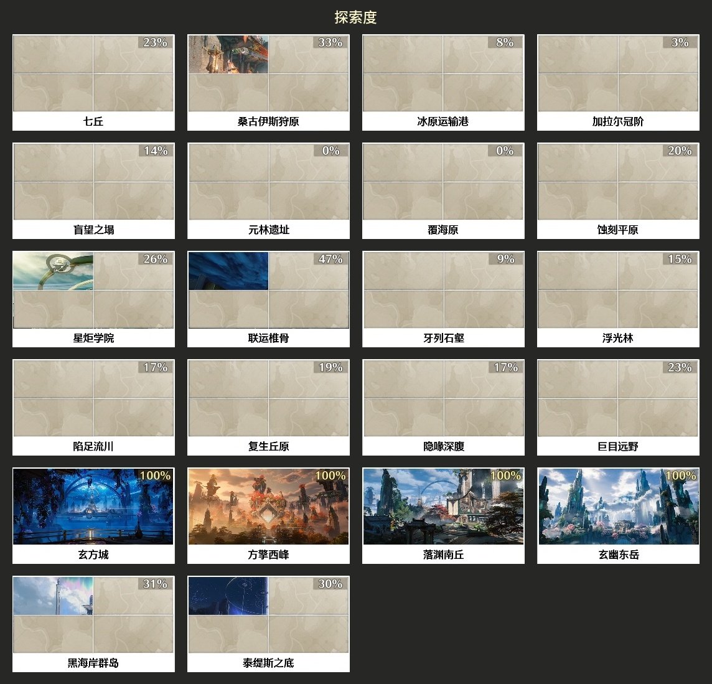Click the 30% badge on 泰缇斯之底

click(330, 584)
